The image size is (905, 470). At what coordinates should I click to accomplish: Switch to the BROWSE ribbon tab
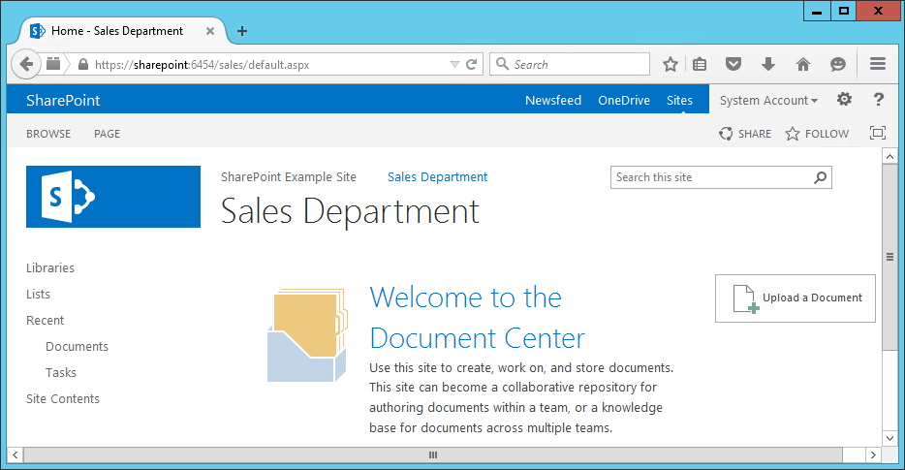48,134
